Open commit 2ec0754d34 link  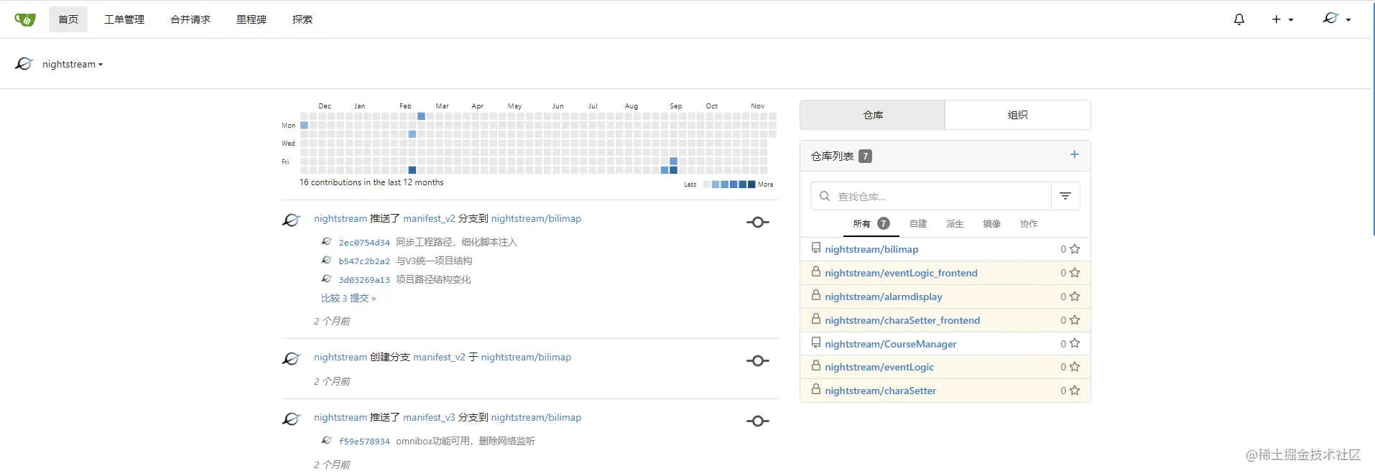pos(364,243)
